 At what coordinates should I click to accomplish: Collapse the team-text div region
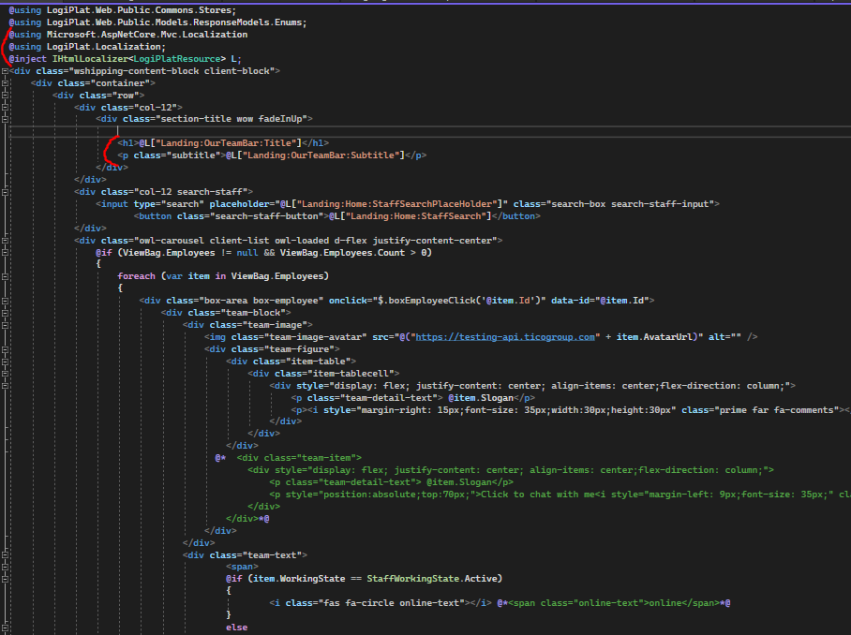tap(5, 554)
